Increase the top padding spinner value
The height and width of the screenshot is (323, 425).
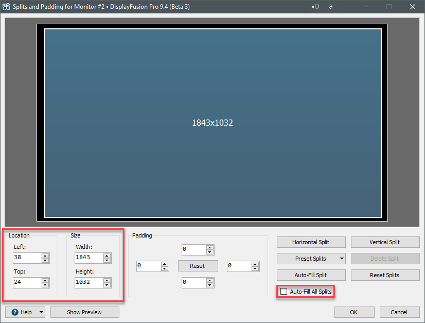pos(209,247)
